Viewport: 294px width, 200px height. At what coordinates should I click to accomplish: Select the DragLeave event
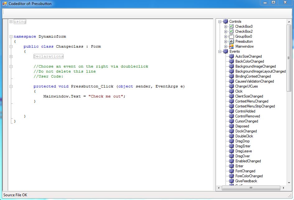click(244, 151)
